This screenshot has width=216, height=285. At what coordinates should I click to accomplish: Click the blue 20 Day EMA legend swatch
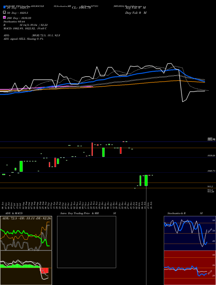(x=4, y=7)
